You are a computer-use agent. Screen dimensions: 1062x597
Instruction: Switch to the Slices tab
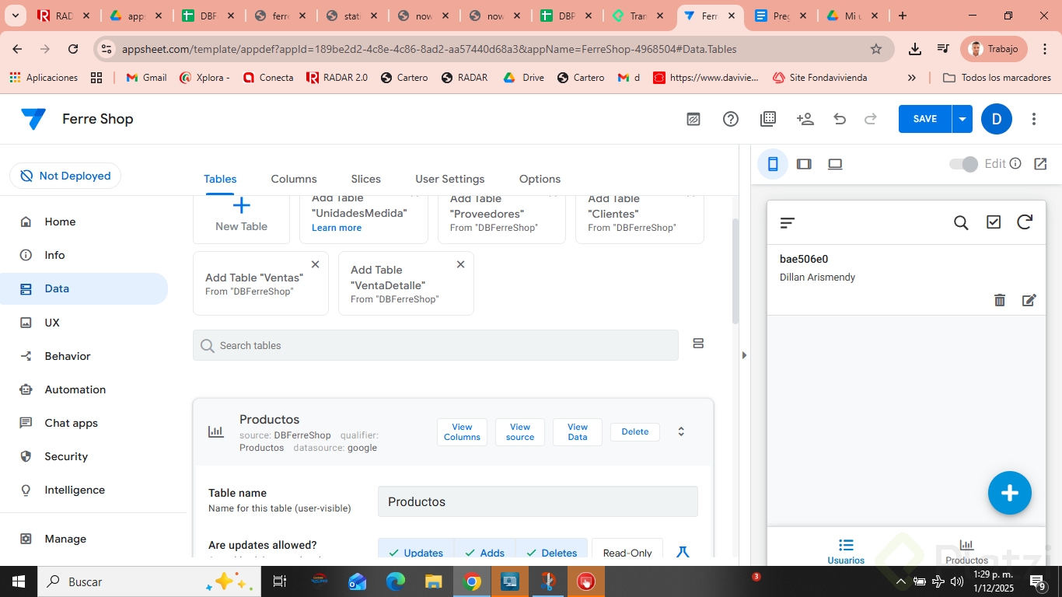[366, 179]
